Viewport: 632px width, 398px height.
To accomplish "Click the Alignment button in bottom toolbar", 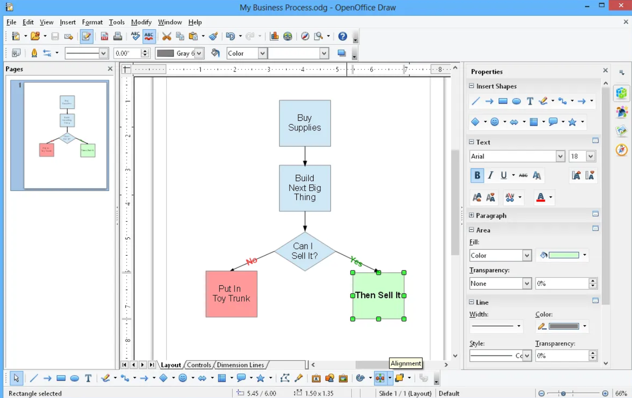I will (x=380, y=378).
